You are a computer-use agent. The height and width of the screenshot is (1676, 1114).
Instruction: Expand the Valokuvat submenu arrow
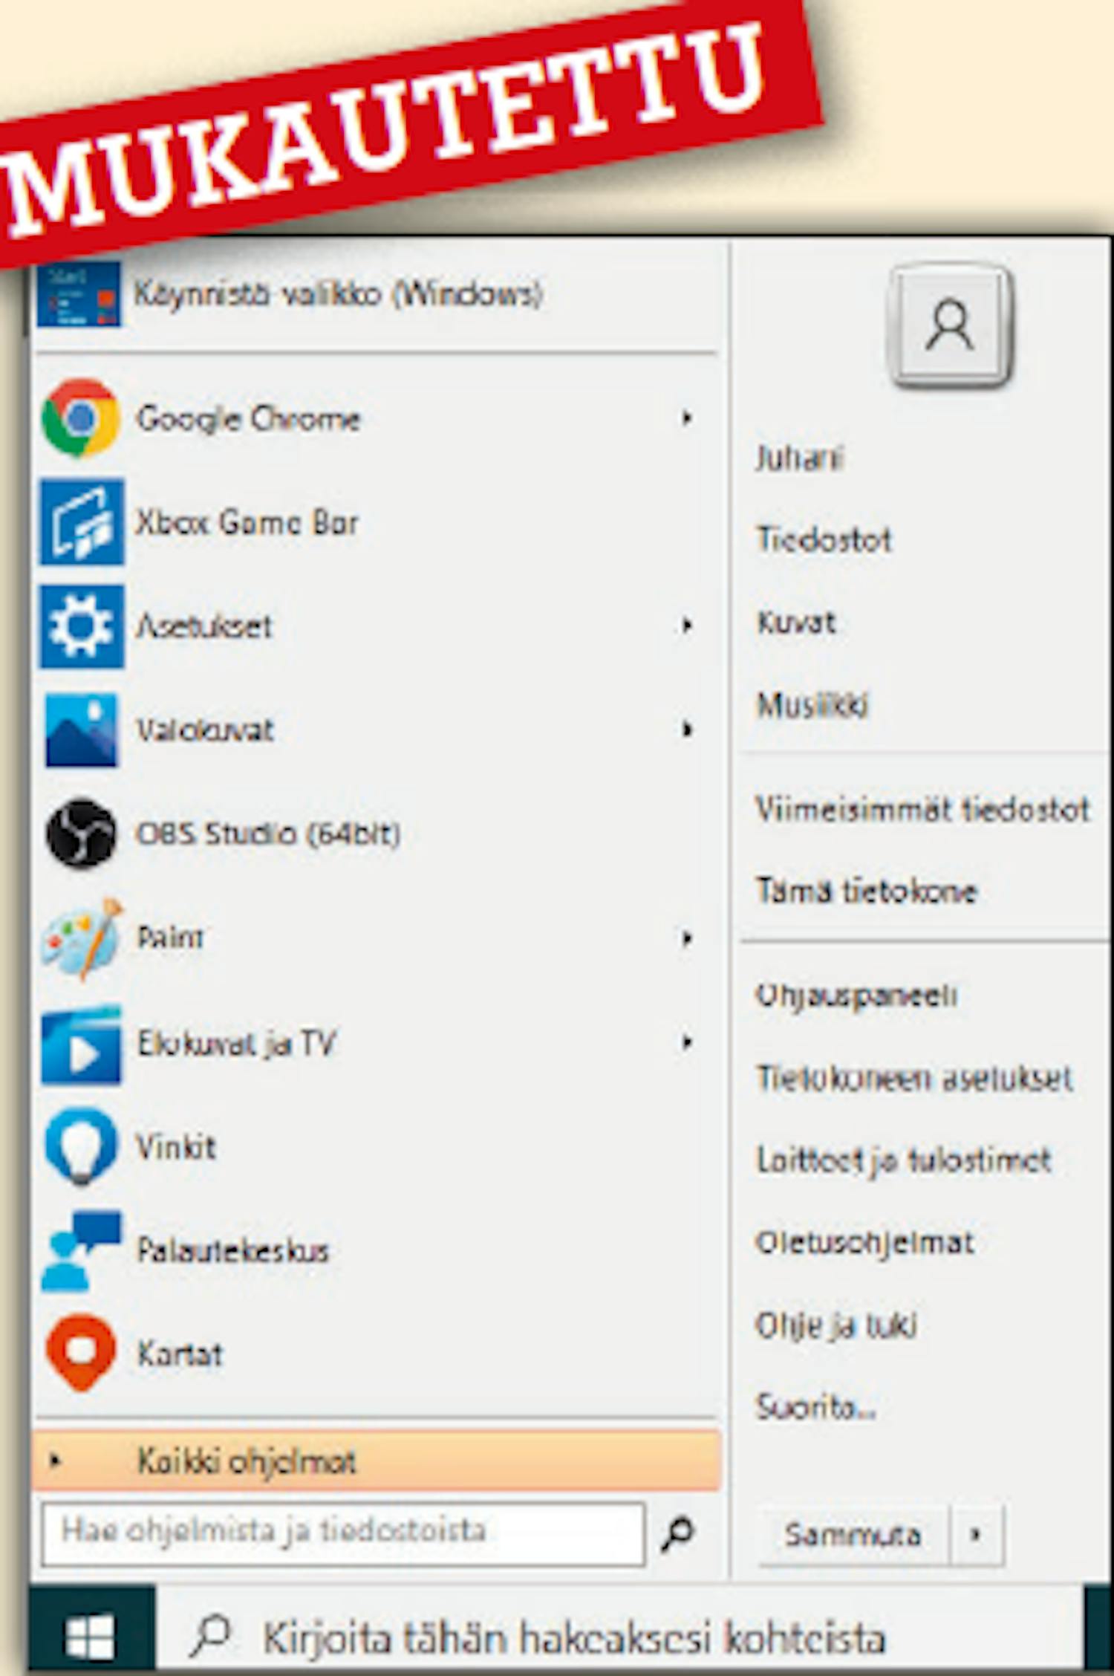688,730
